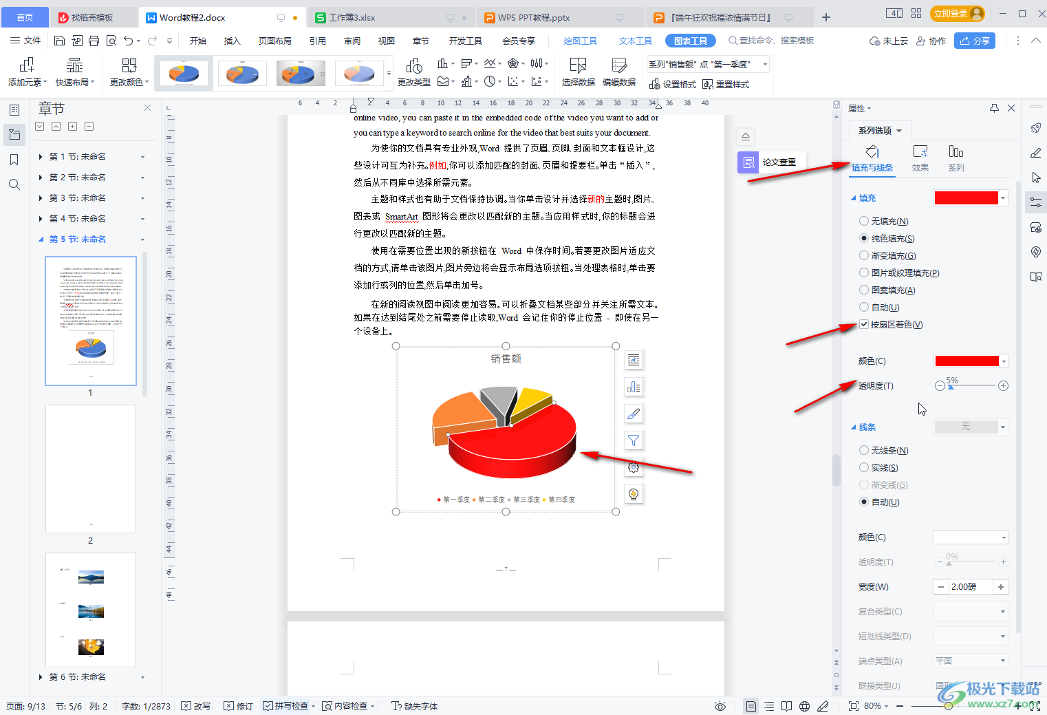The height and width of the screenshot is (715, 1047).
Task: Open the 页面布局 ribbon tab
Action: click(275, 41)
